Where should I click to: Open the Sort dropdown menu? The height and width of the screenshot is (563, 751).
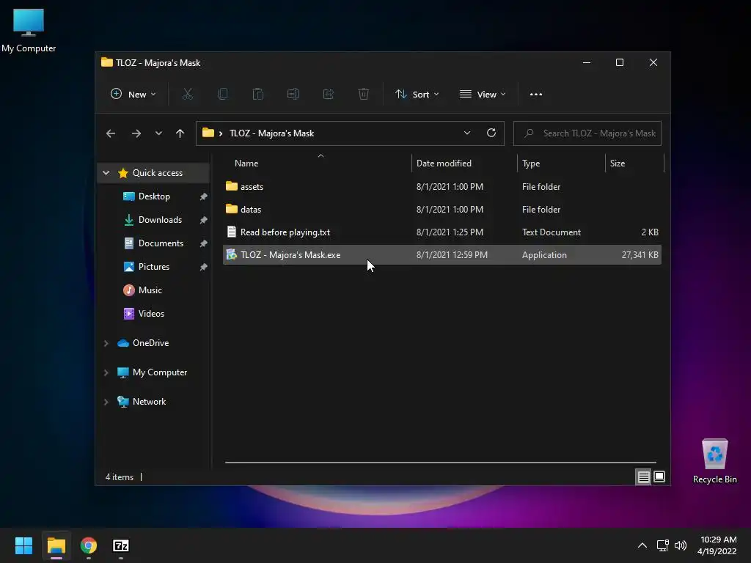(x=417, y=95)
